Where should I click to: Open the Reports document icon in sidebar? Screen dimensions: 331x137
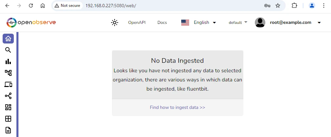(x=8, y=130)
